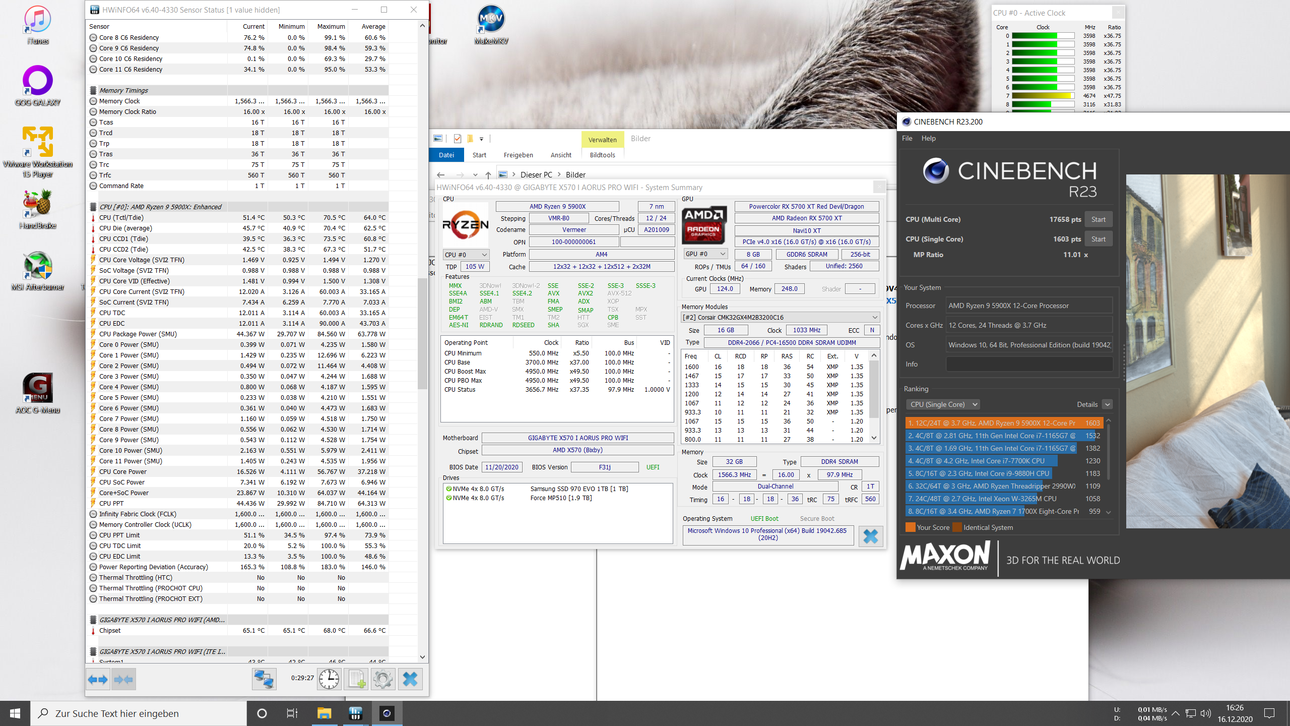
Task: Close sensor status using the blue X icon
Action: point(410,679)
